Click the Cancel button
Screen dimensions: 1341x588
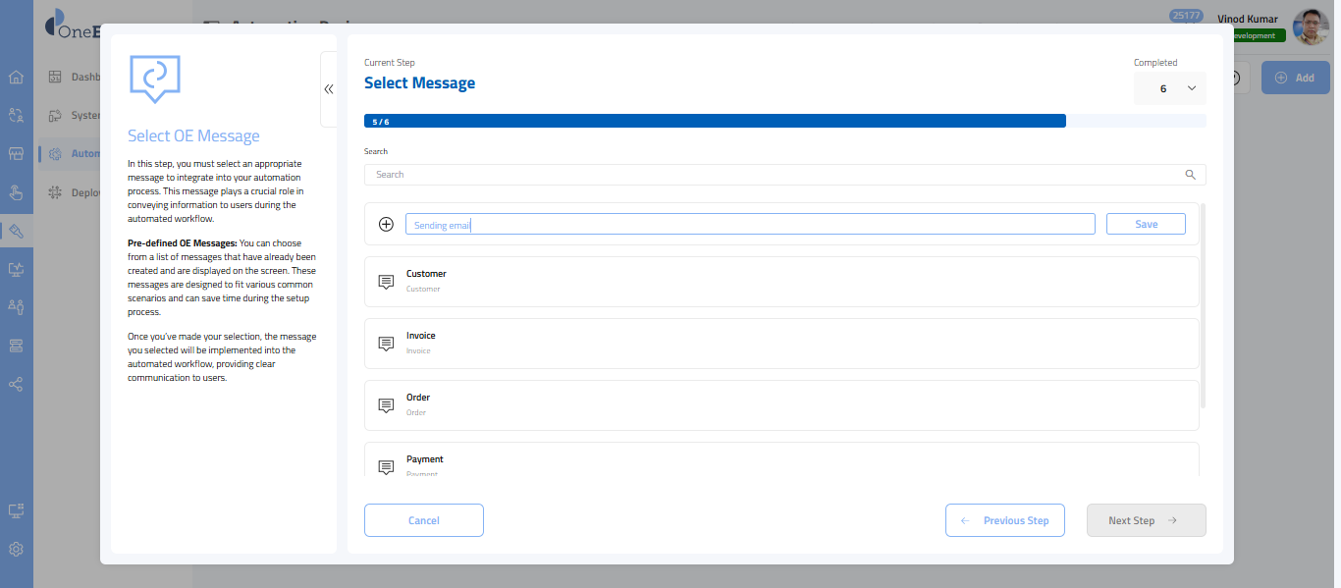(x=423, y=520)
